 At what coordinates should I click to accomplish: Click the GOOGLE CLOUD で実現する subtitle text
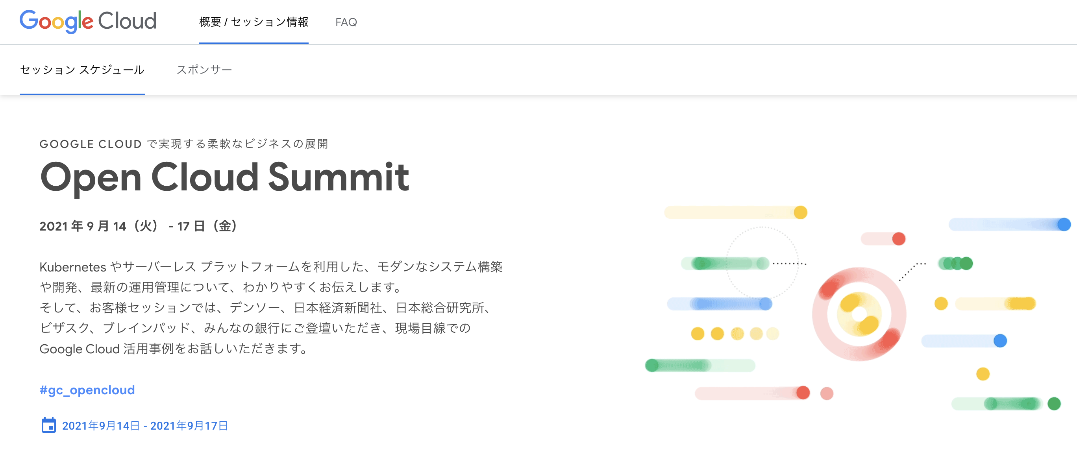(x=183, y=144)
